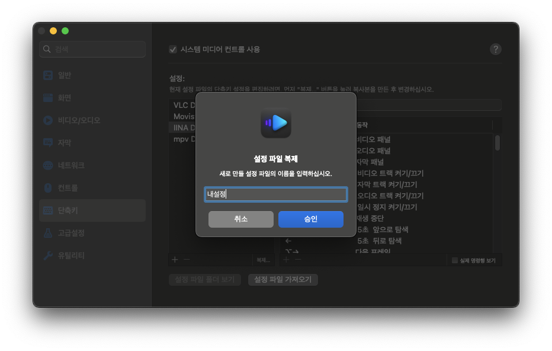Remove configuration with the minus button

[187, 260]
